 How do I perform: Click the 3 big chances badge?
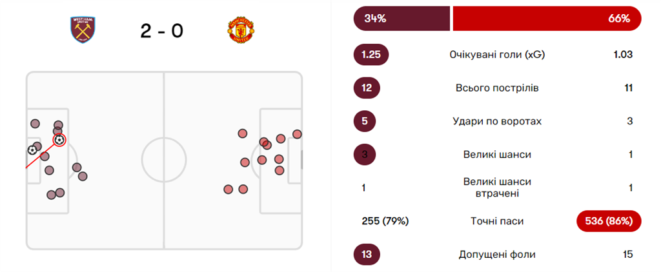pos(364,155)
